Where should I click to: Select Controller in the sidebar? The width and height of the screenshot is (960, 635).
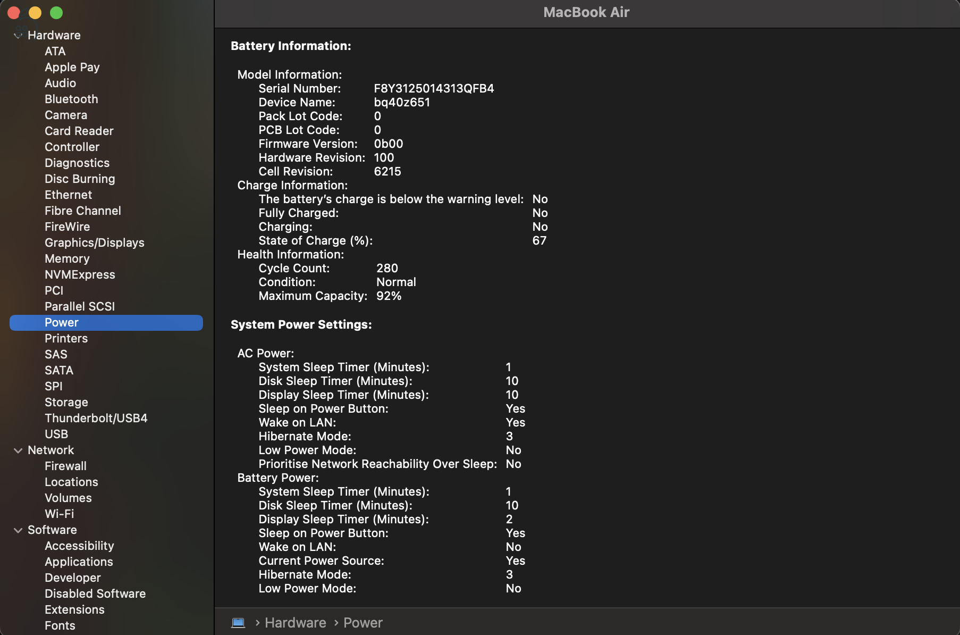coord(72,147)
